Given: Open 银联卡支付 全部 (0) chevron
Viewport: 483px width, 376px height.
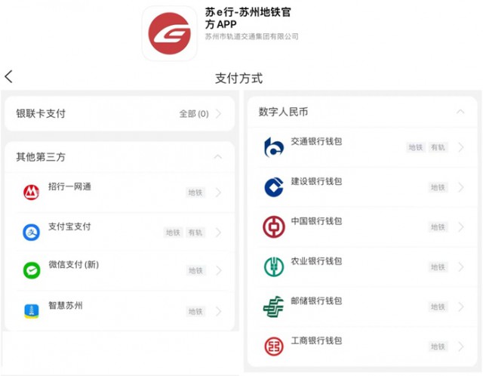Looking at the screenshot, I should point(218,114).
